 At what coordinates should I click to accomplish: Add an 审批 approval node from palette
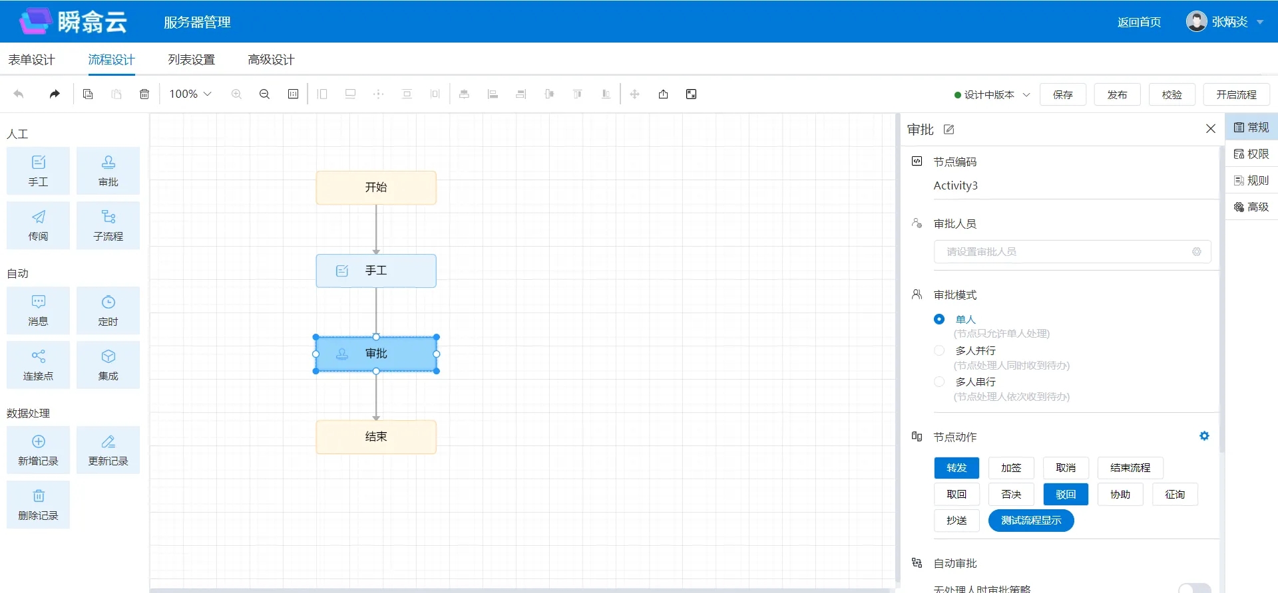pos(108,171)
